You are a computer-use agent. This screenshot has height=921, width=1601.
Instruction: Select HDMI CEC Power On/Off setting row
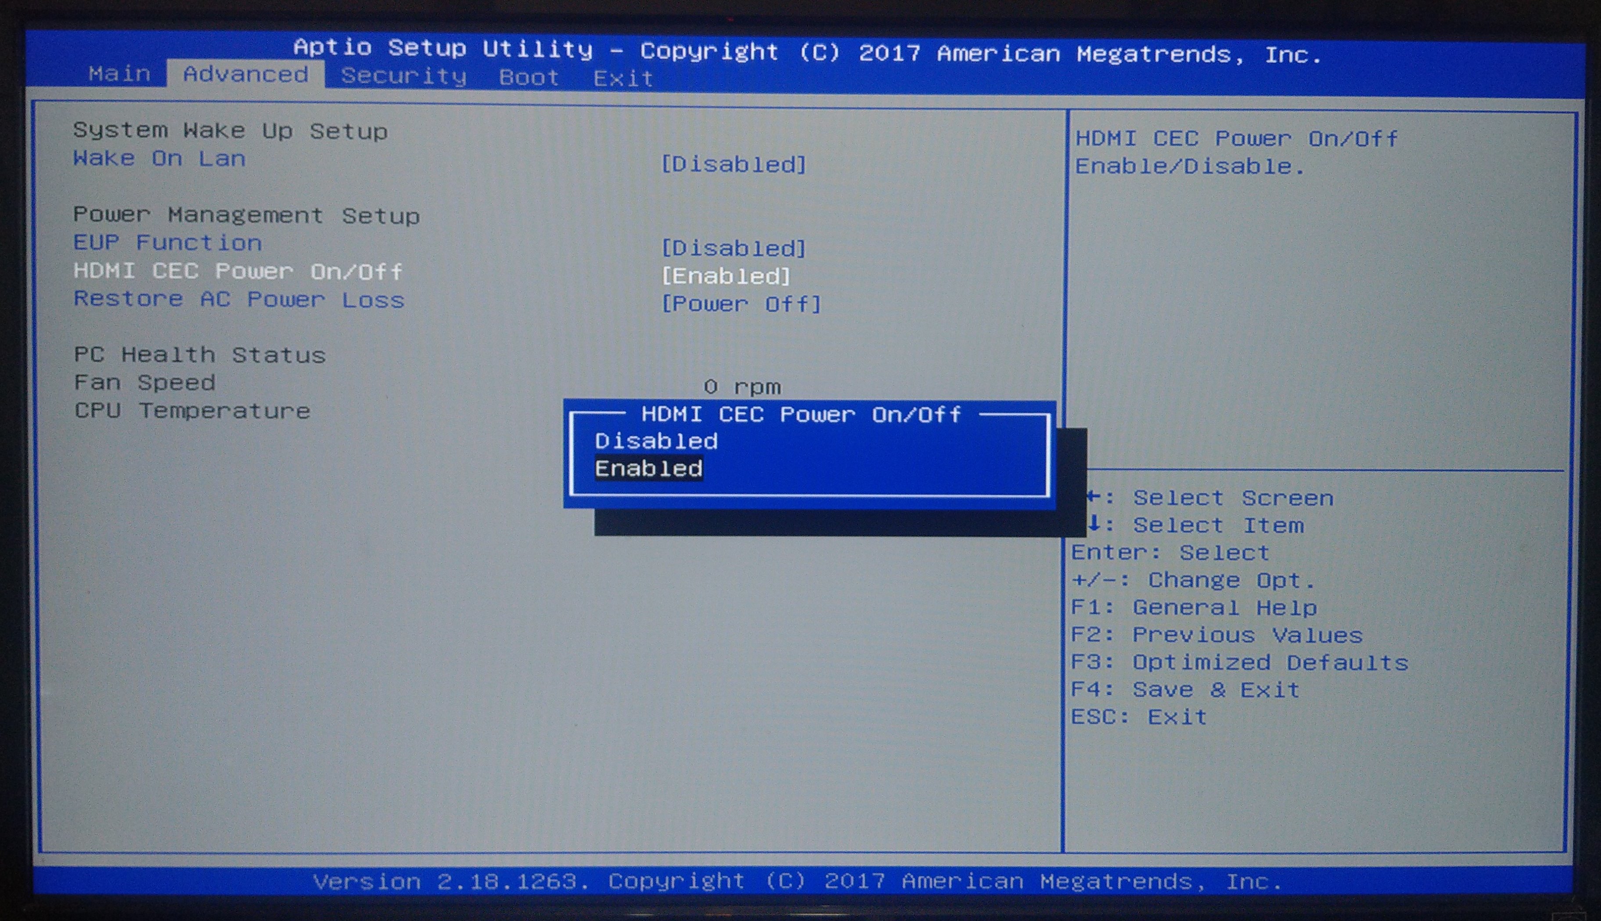pyautogui.click(x=238, y=271)
